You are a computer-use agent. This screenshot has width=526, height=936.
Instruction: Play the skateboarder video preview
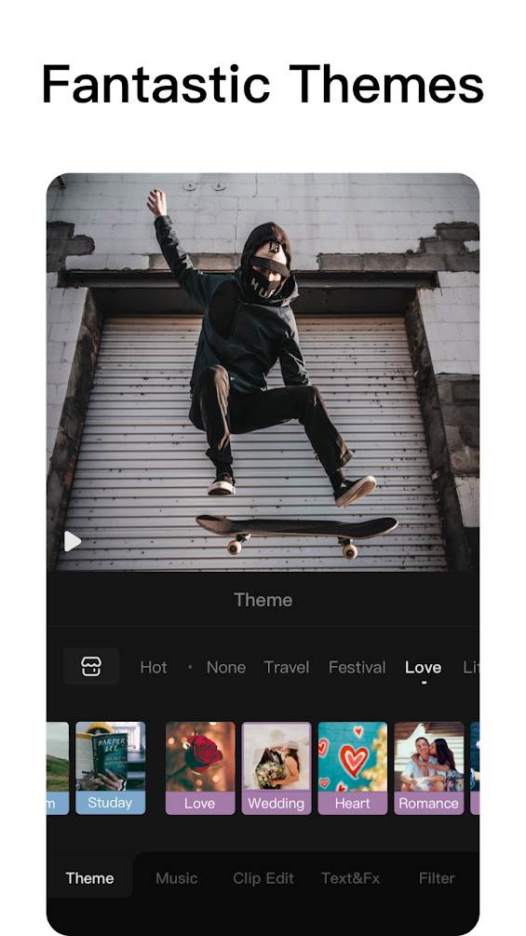pyautogui.click(x=73, y=541)
